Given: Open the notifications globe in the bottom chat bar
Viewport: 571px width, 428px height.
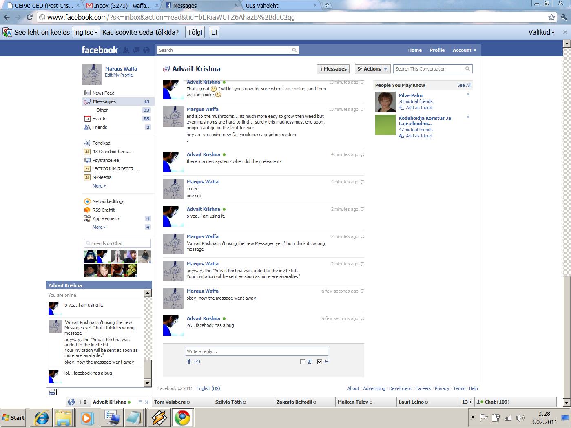Looking at the screenshot, I should click(x=71, y=402).
